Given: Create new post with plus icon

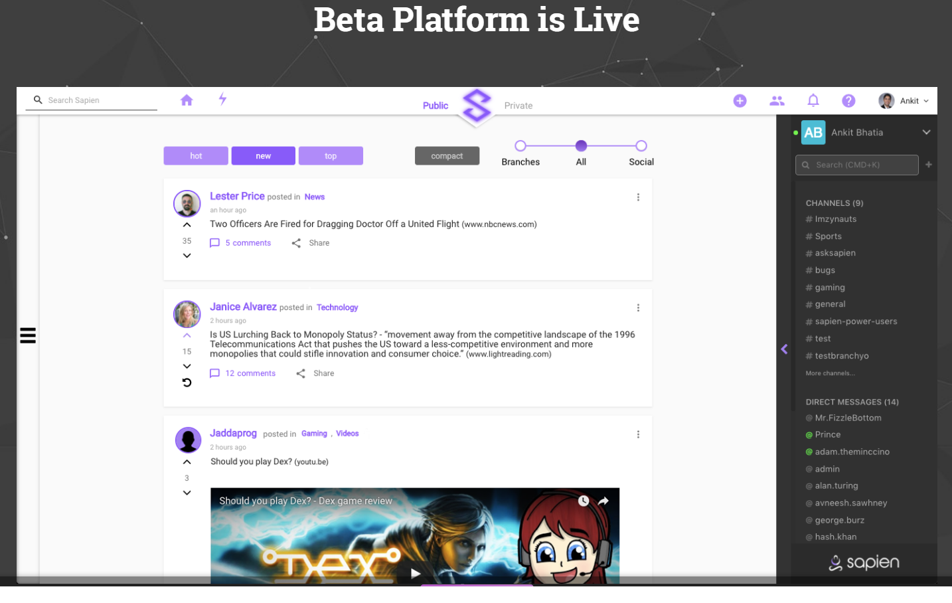Looking at the screenshot, I should [740, 100].
